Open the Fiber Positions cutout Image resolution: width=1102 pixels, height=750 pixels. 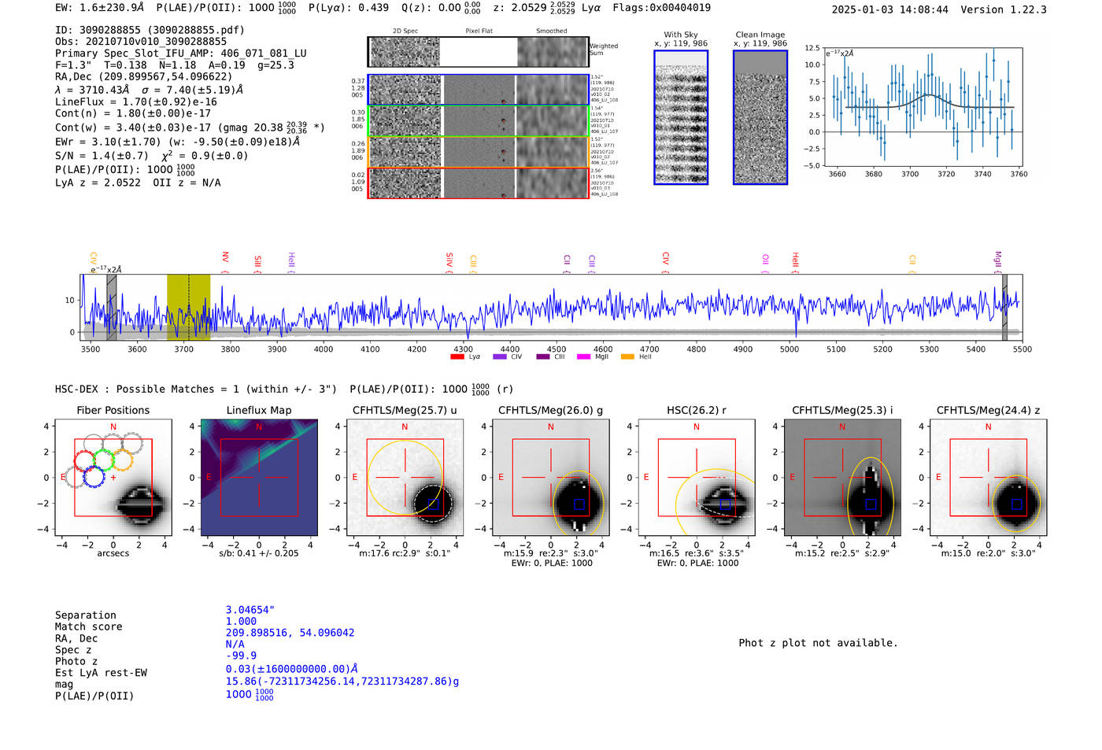pyautogui.click(x=113, y=478)
